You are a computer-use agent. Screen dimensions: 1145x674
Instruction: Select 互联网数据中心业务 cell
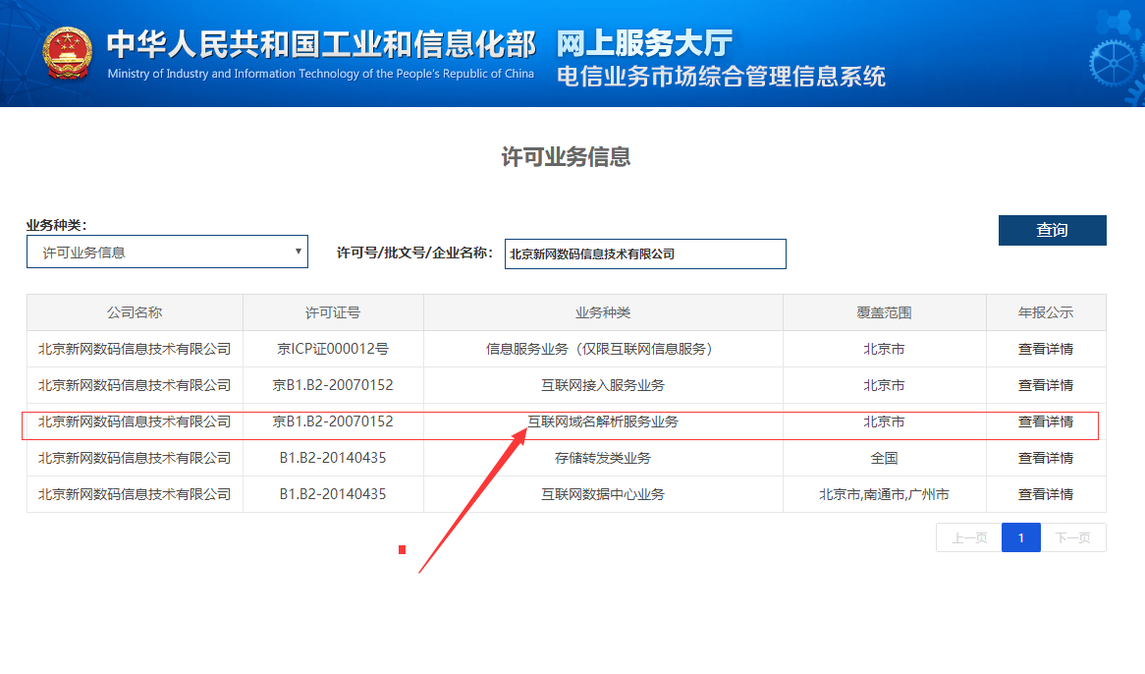603,494
